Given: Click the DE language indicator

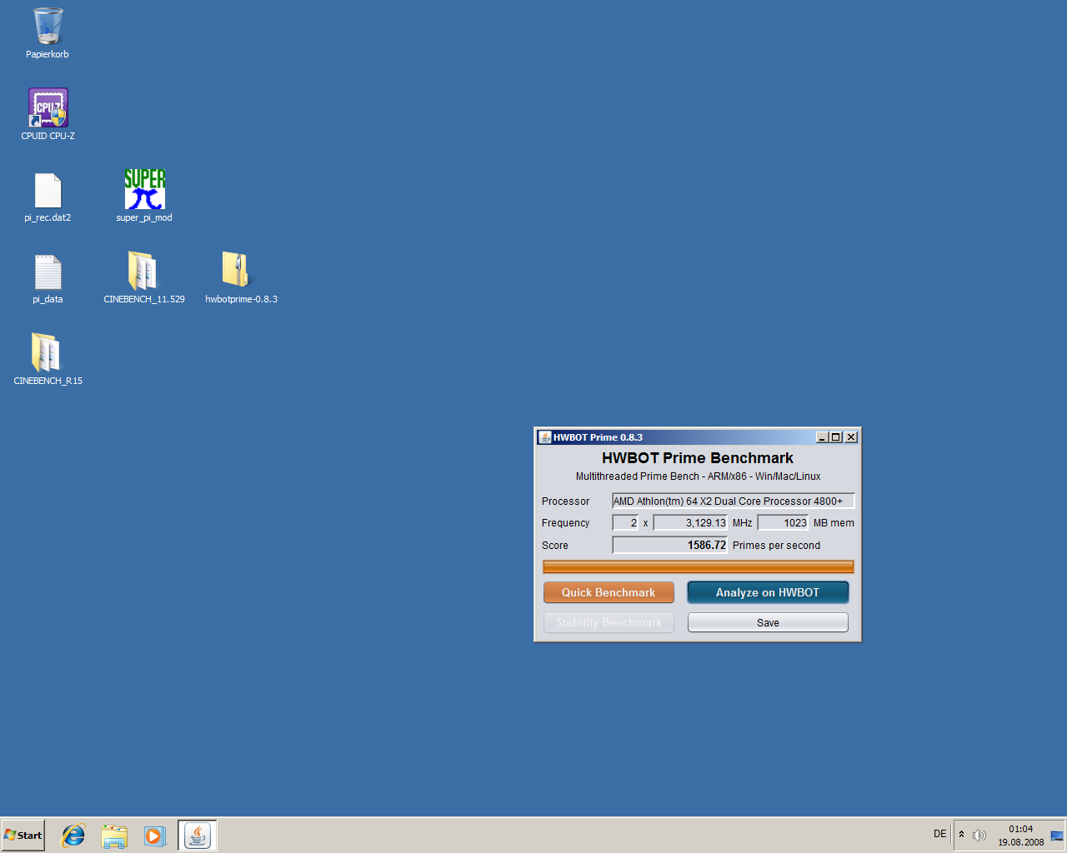Looking at the screenshot, I should tap(939, 834).
